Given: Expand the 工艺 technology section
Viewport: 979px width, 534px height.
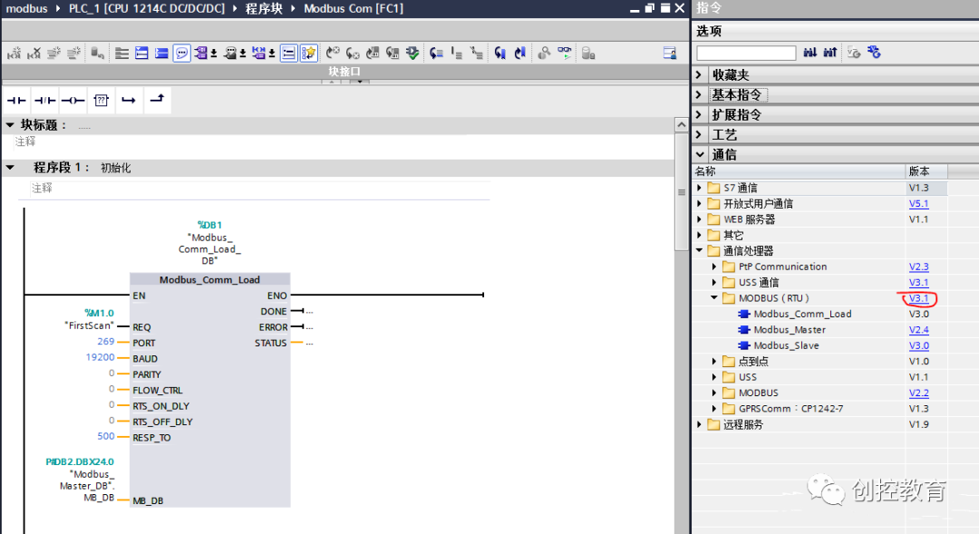Looking at the screenshot, I should [x=699, y=135].
